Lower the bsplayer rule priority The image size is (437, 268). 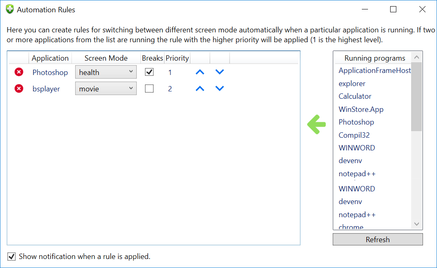[x=219, y=88]
